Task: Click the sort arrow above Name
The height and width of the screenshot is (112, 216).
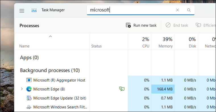Action: (x=50, y=36)
